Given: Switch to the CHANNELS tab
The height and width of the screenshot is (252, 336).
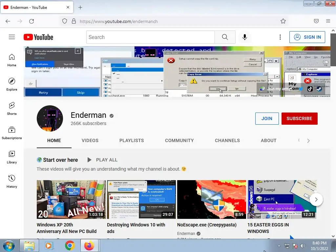Looking at the screenshot, I should [x=227, y=140].
